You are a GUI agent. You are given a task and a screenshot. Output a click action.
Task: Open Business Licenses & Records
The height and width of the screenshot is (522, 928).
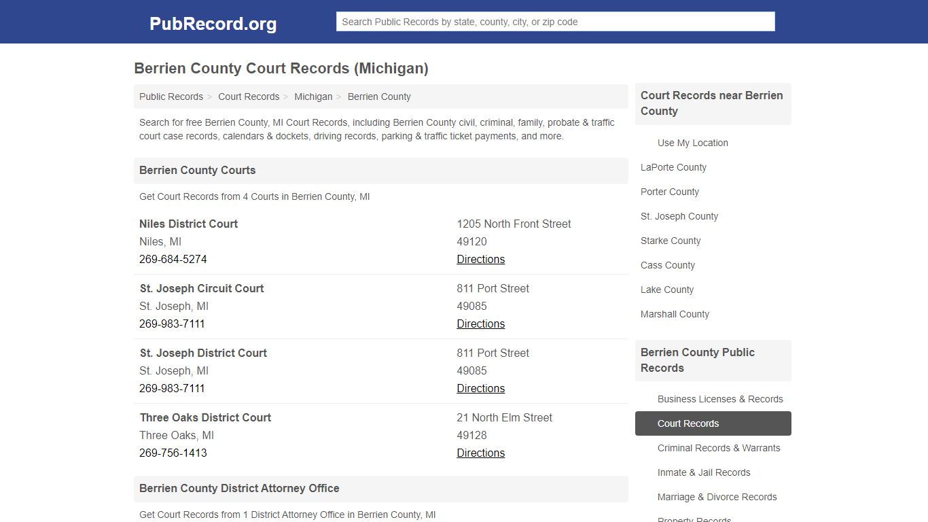click(x=720, y=399)
